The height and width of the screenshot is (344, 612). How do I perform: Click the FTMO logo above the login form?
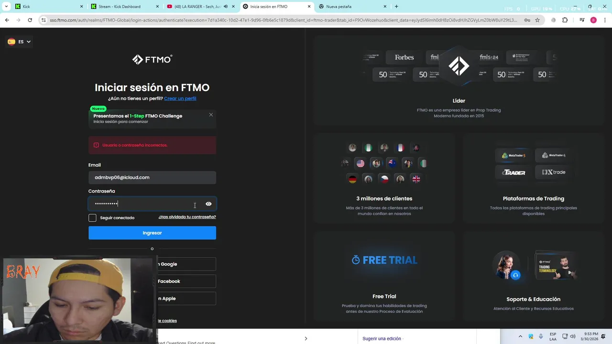pyautogui.click(x=152, y=59)
